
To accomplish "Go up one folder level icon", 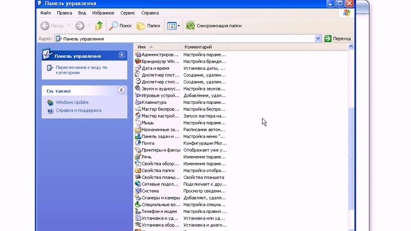I will pyautogui.click(x=99, y=26).
